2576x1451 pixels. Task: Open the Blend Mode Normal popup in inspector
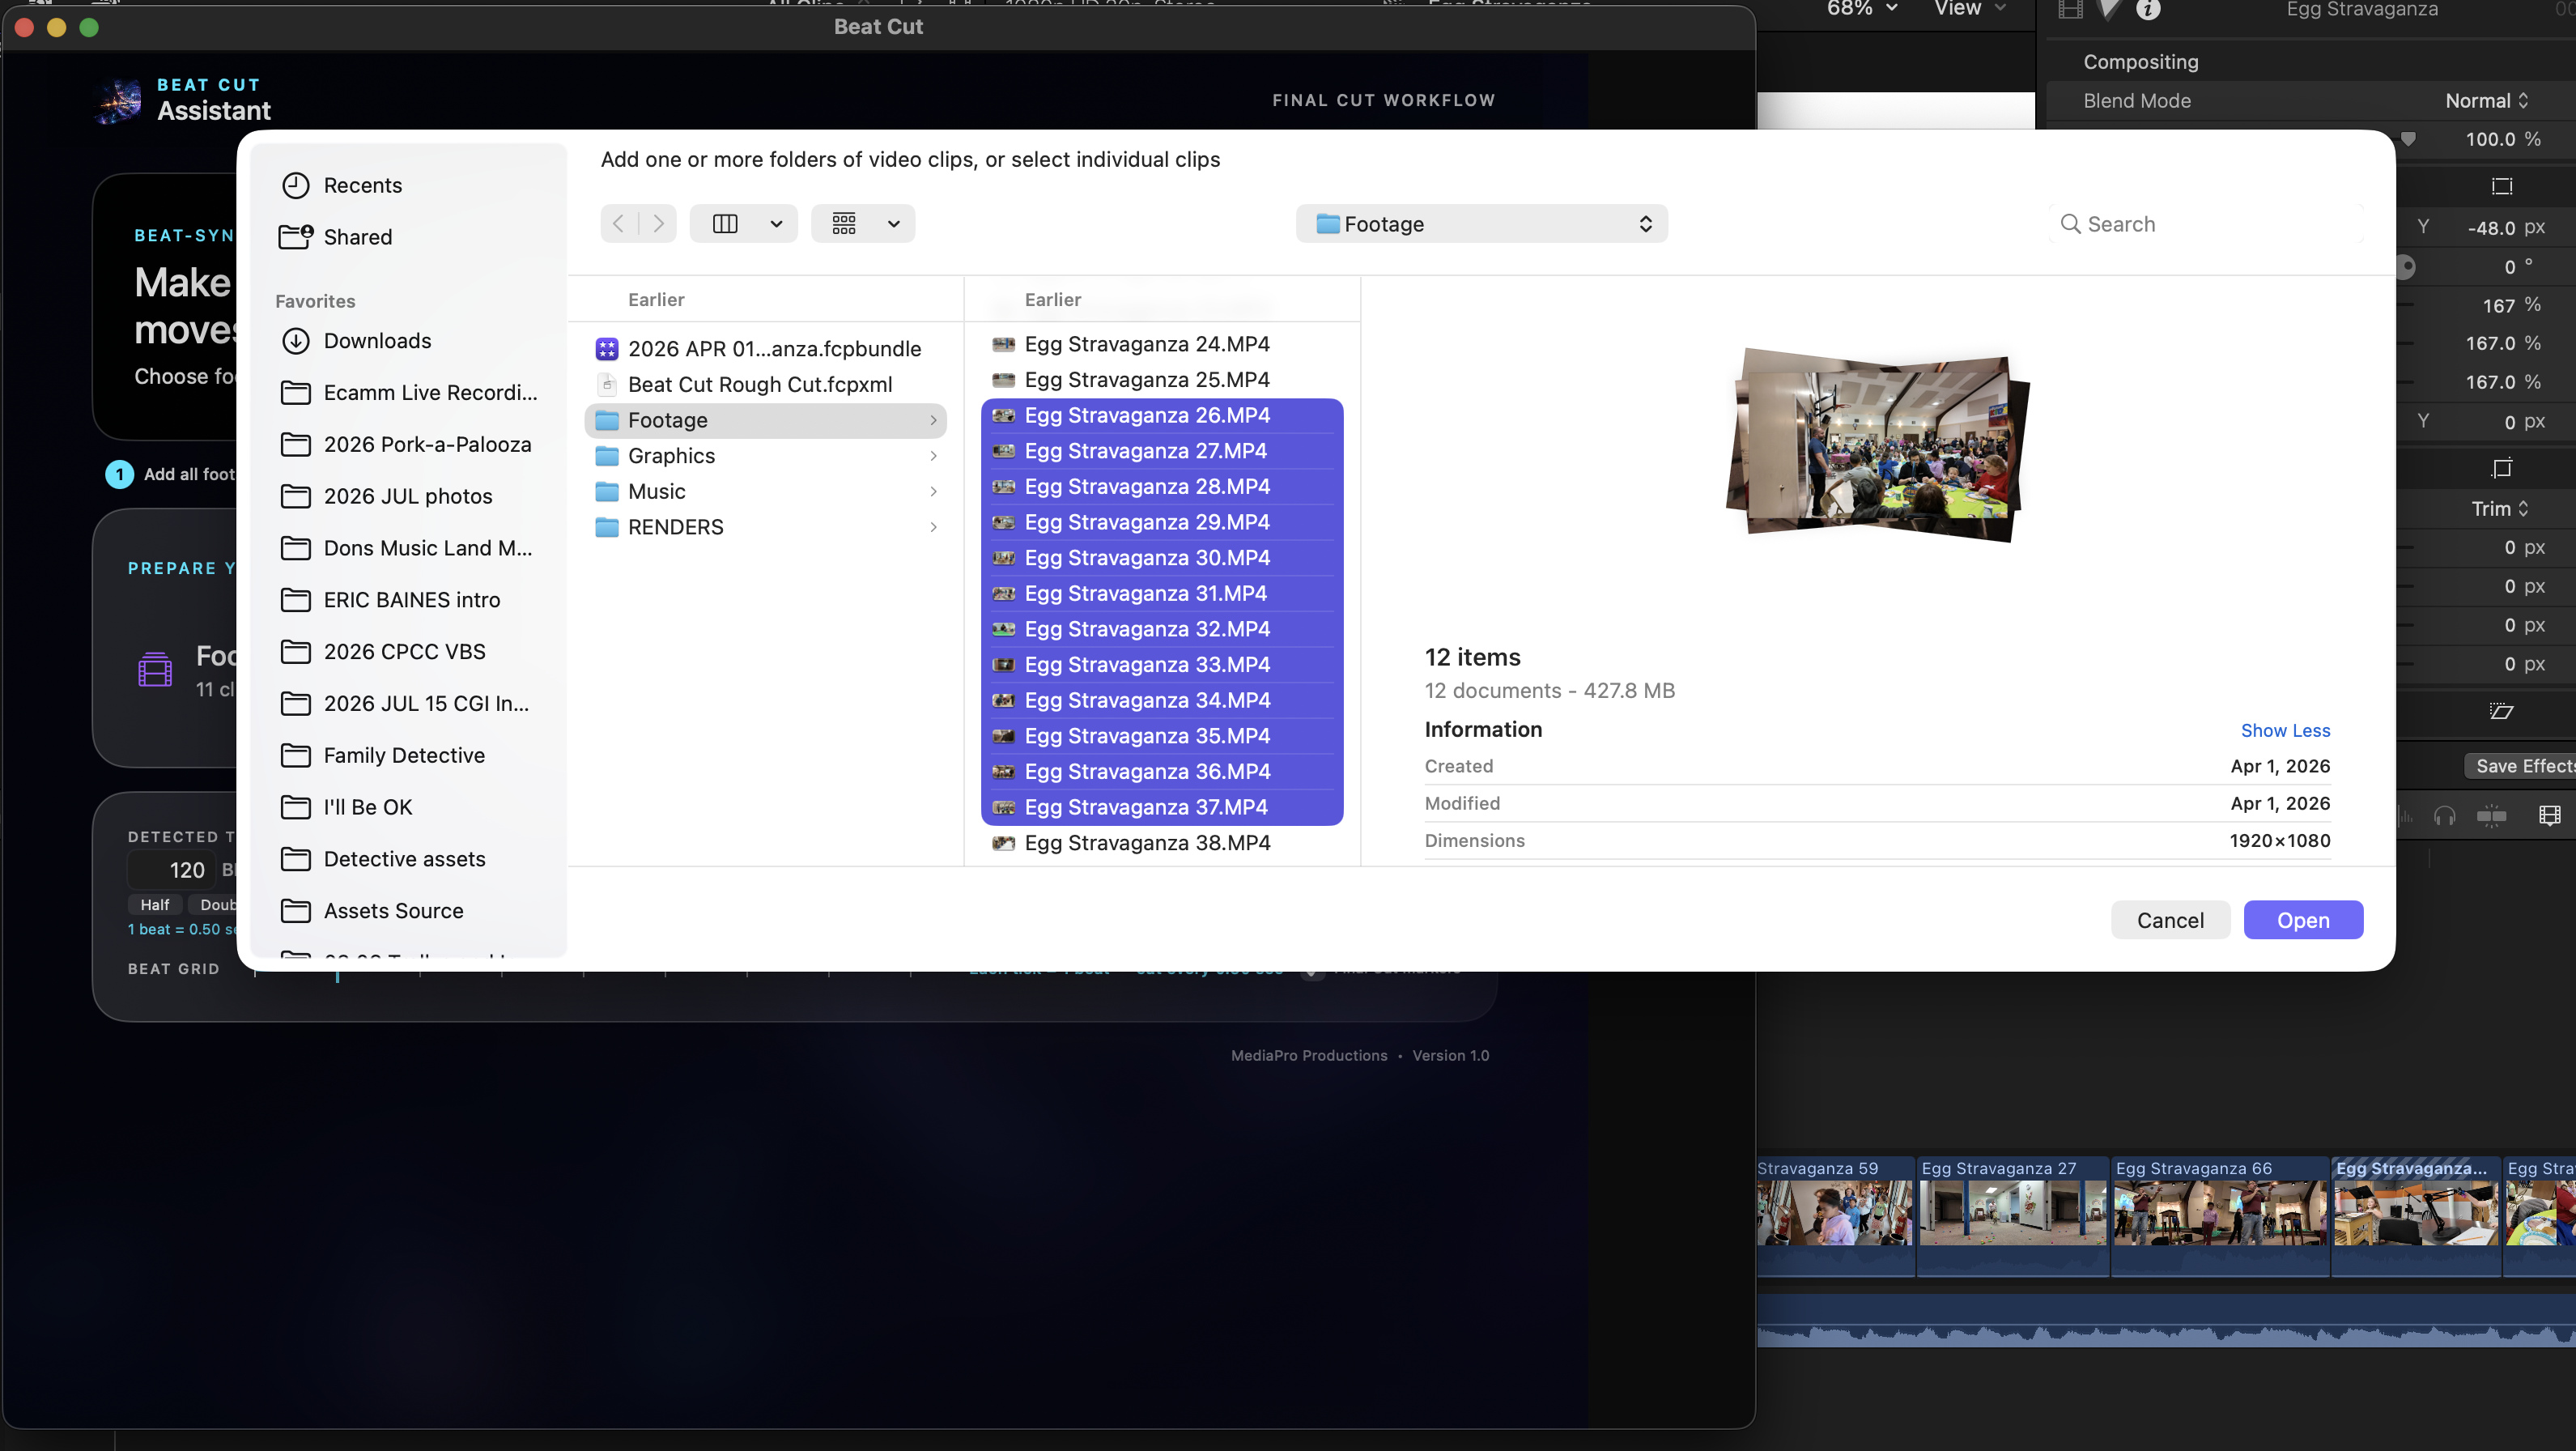[x=2487, y=101]
